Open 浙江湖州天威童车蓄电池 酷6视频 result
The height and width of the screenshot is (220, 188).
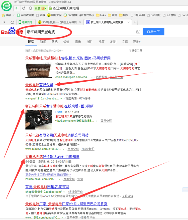click(59, 106)
